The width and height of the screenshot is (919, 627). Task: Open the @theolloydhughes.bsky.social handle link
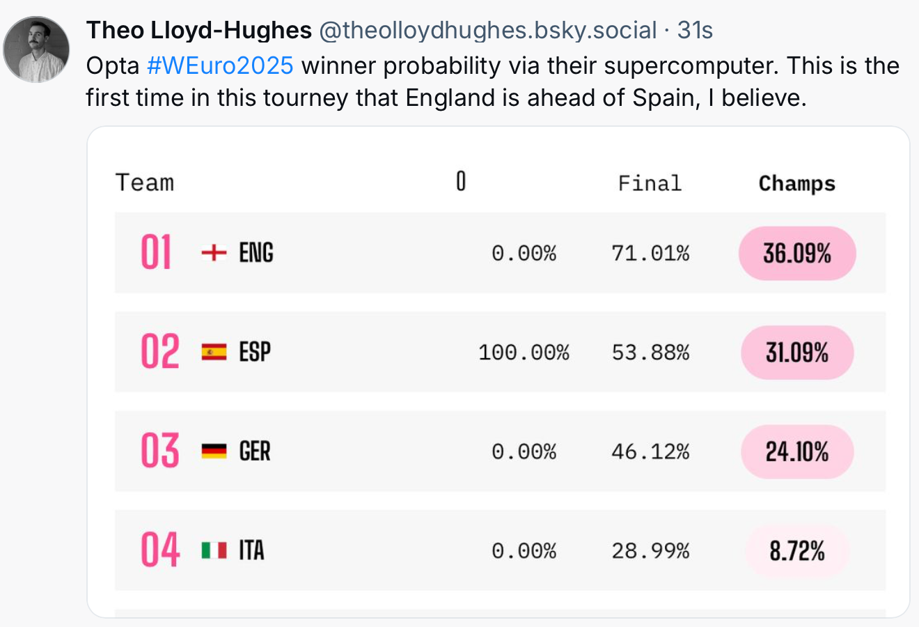(487, 30)
